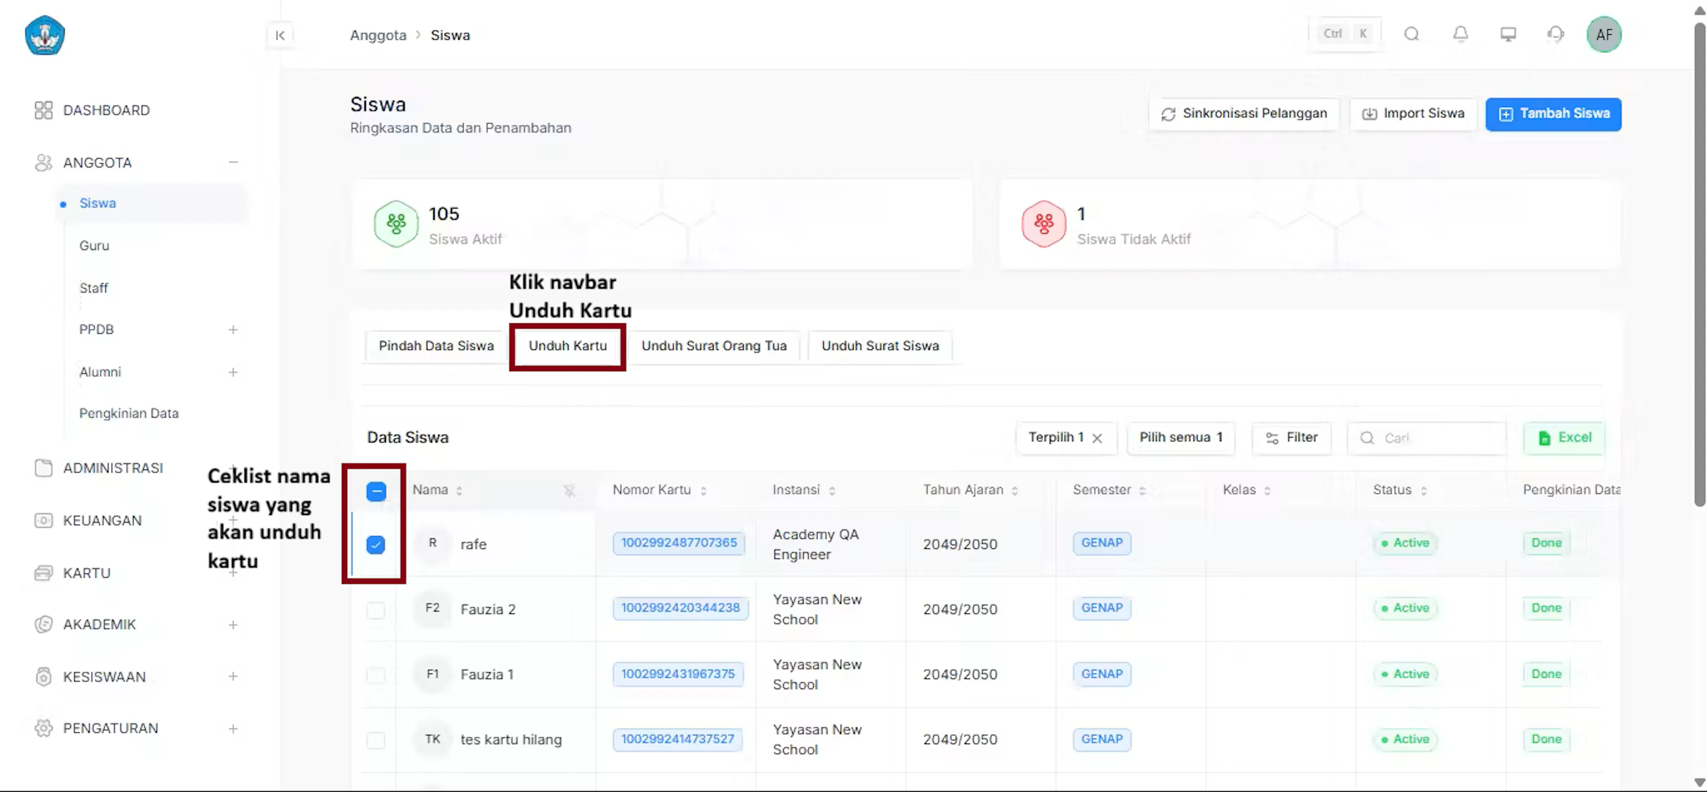Uncheck the checkbox for rafe
This screenshot has height=792, width=1707.
click(x=376, y=544)
